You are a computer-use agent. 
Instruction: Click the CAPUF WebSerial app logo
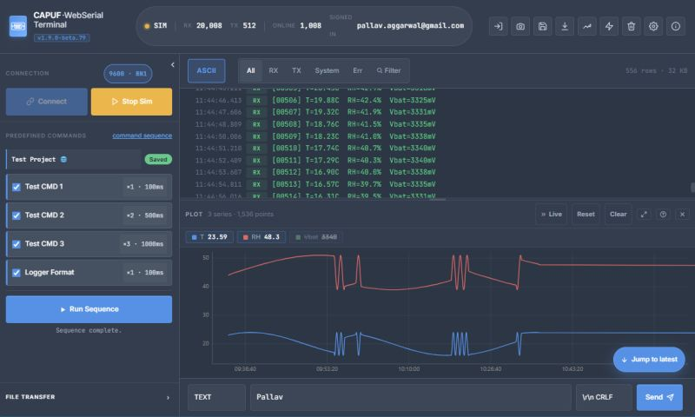[x=17, y=26]
